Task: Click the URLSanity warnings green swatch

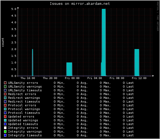Action: coord(5,87)
